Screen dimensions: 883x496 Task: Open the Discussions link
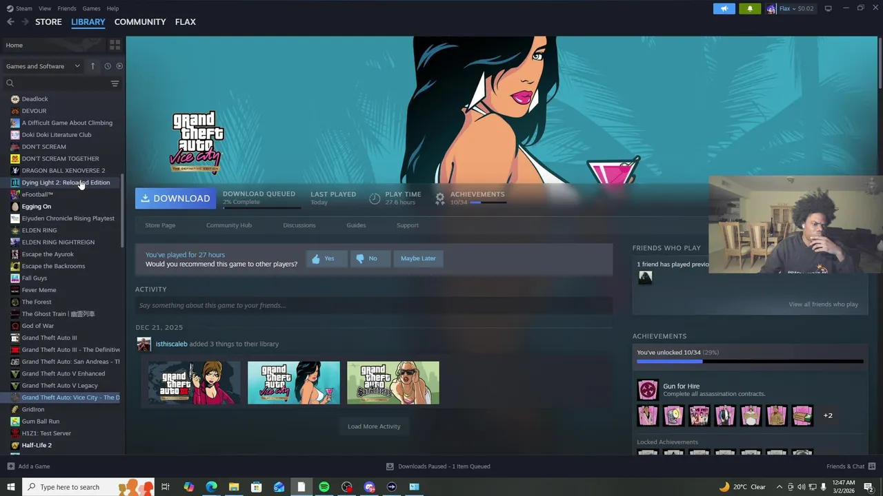[299, 225]
